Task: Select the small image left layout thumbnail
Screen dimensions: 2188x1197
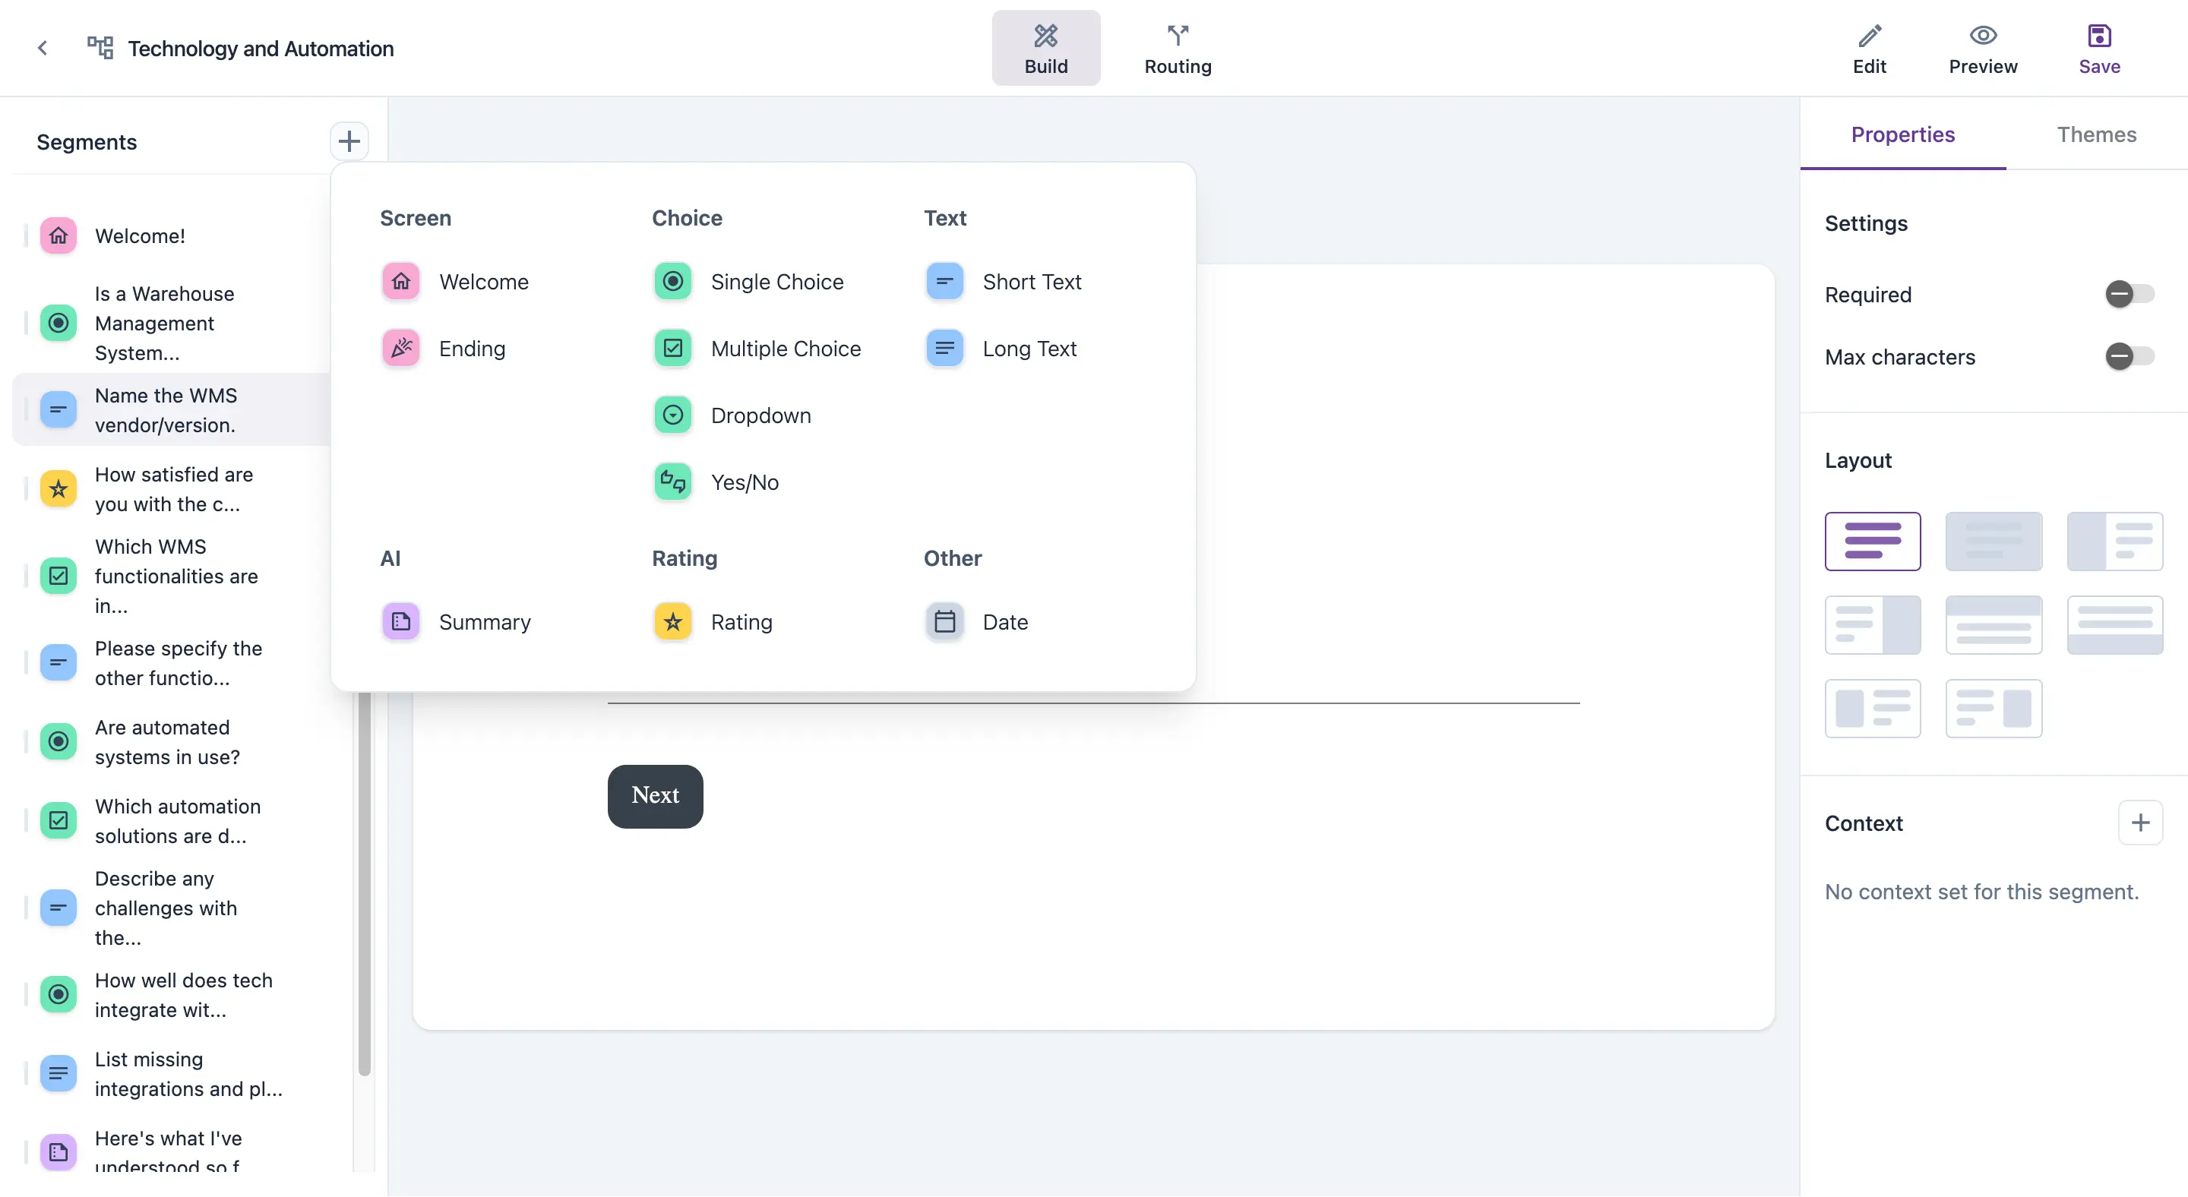Action: pos(1872,708)
